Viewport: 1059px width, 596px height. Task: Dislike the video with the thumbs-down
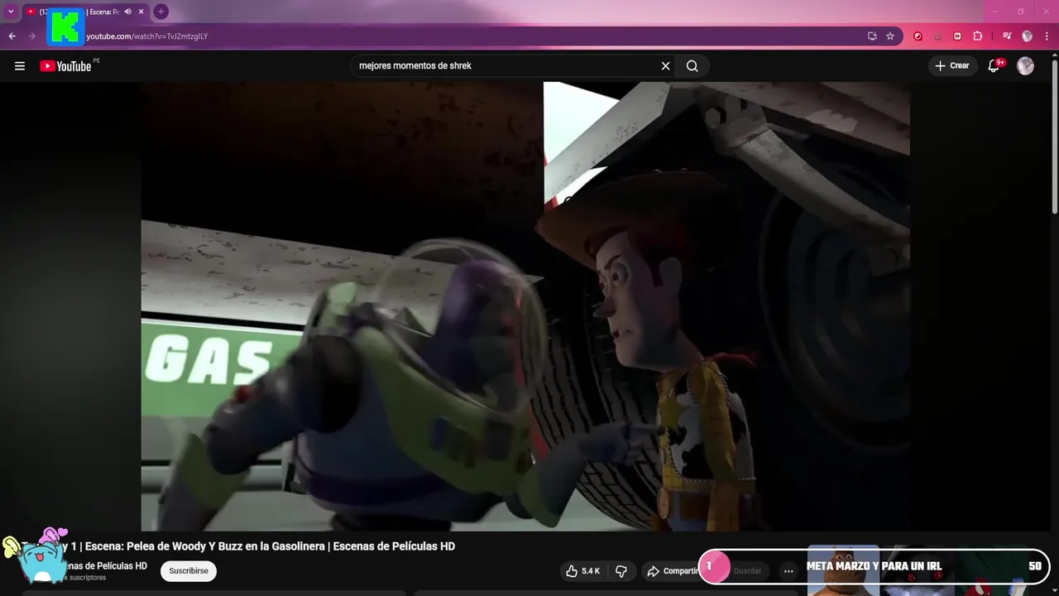621,571
